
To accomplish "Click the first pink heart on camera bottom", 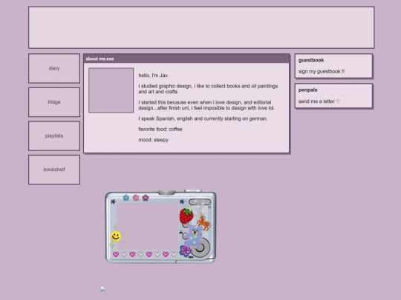I will (116, 254).
